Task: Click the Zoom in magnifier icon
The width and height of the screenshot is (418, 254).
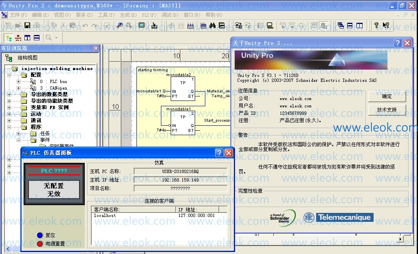Action: tap(120, 25)
